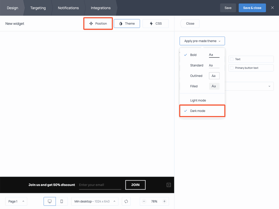Click the Position move tool icon
The height and width of the screenshot is (209, 279).
pyautogui.click(x=91, y=23)
